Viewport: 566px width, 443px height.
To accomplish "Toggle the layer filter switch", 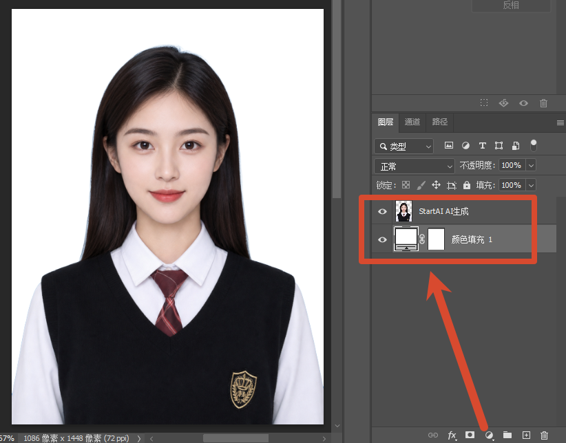I will (533, 145).
